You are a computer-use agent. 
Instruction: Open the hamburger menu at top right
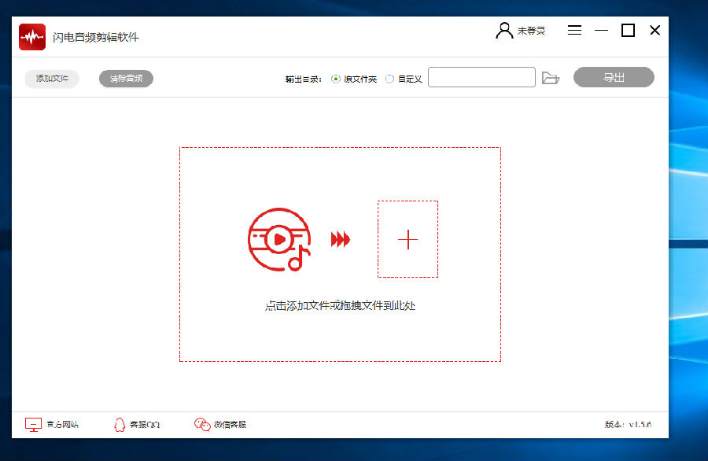pyautogui.click(x=574, y=30)
